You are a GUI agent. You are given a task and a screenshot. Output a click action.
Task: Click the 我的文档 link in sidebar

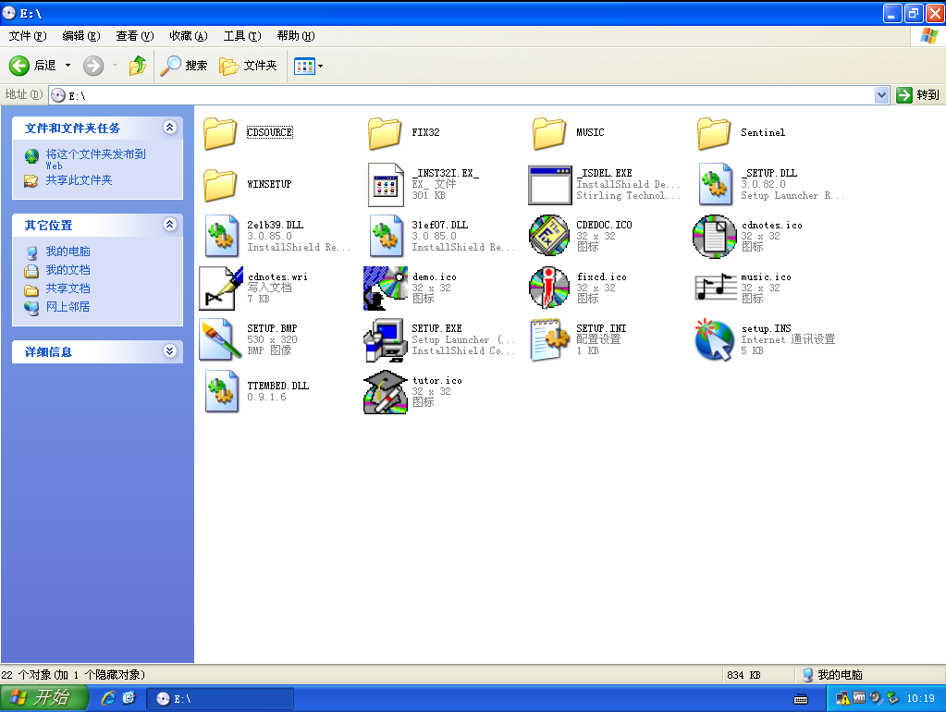point(68,270)
